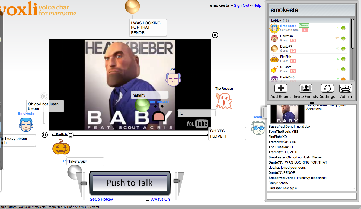361x209 pixels.
Task: Click the YouTube logo on the video
Action: (197, 124)
